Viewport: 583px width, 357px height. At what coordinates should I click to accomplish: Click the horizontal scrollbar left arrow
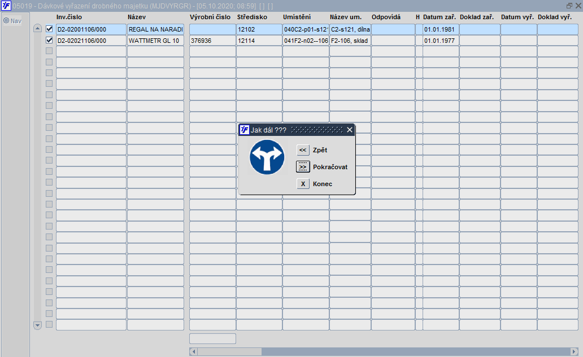pyautogui.click(x=193, y=351)
